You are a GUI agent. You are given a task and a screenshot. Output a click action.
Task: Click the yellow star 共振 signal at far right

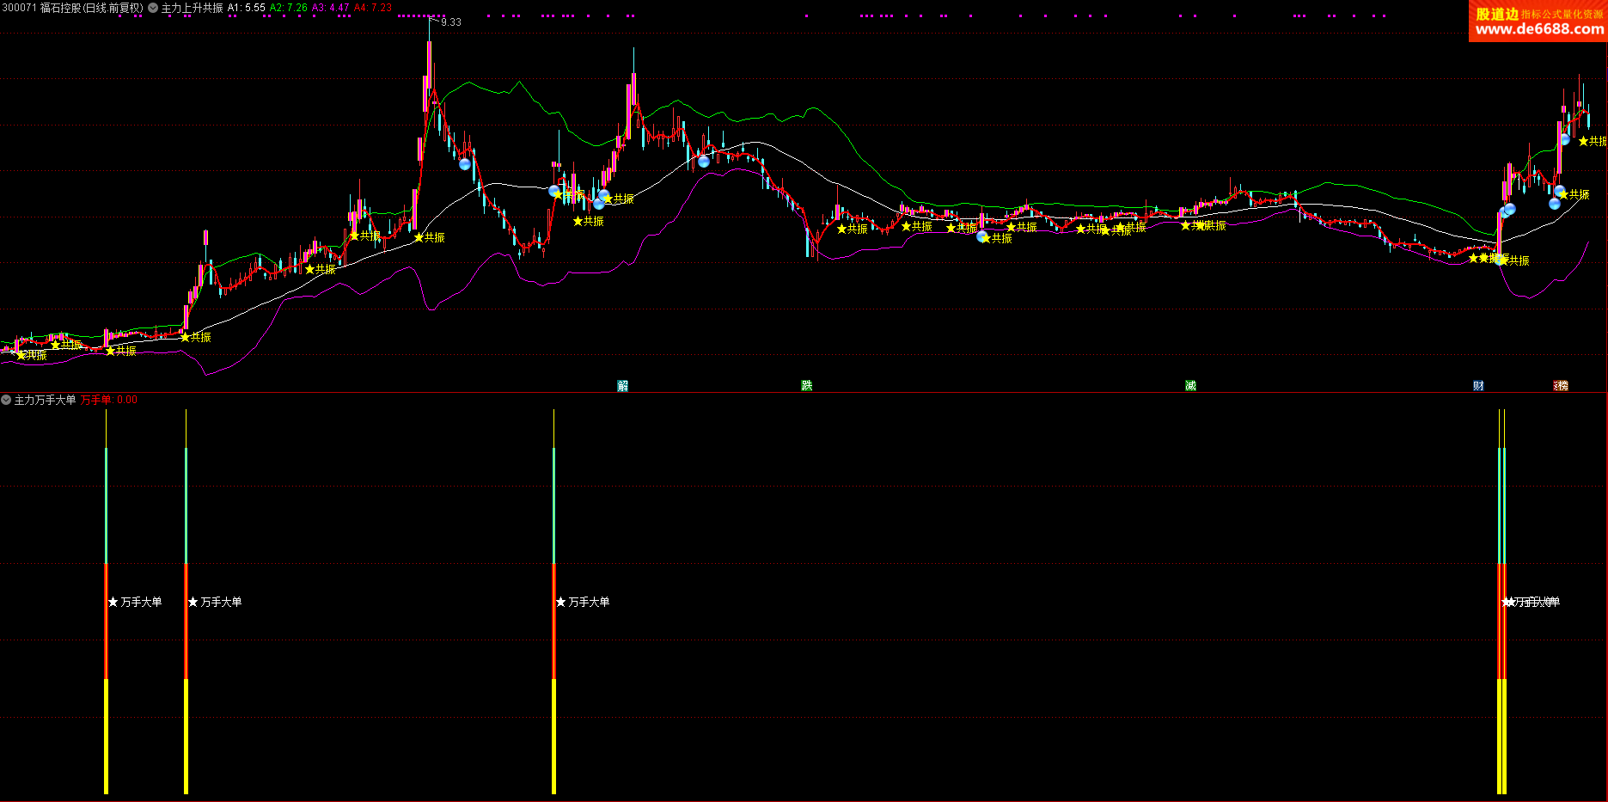(x=1583, y=141)
